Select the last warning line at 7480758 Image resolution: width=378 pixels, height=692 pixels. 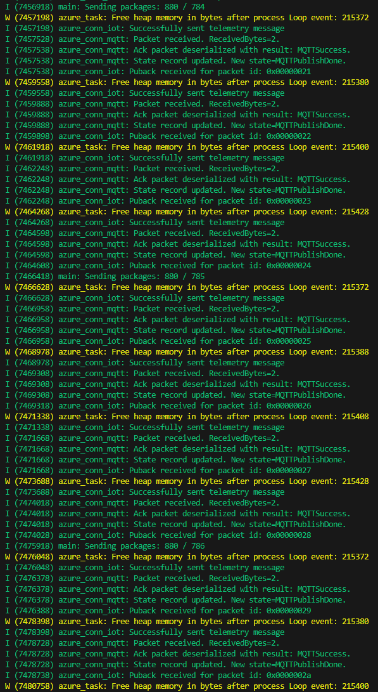pos(187,686)
